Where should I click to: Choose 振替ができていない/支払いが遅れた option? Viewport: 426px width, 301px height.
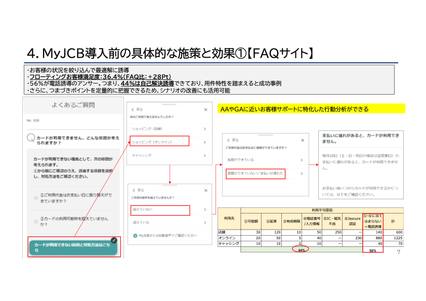coord(266,174)
